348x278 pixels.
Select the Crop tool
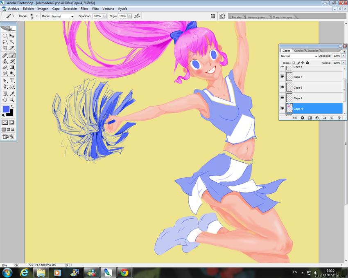point(5,48)
